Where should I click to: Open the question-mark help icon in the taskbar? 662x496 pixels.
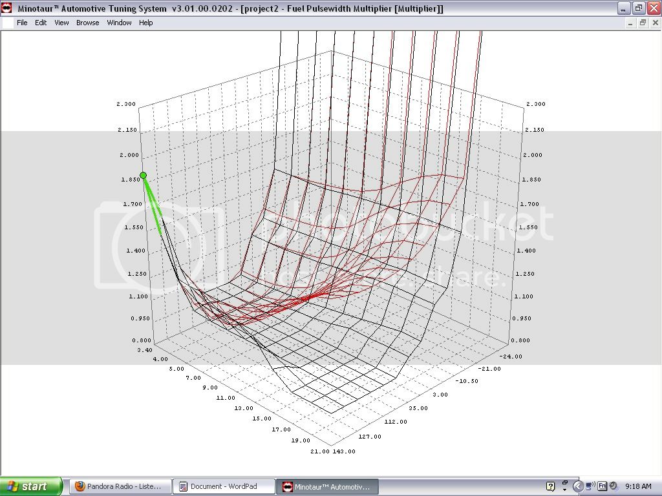(x=550, y=486)
